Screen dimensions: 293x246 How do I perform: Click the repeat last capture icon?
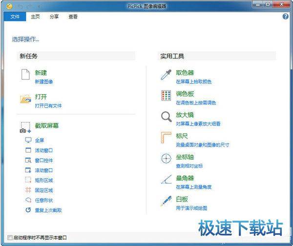pyautogui.click(x=28, y=210)
